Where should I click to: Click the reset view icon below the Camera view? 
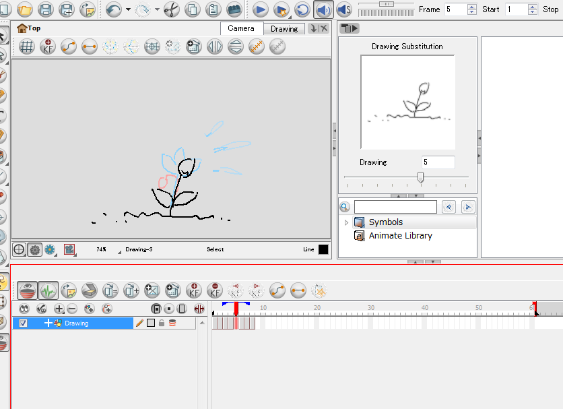point(19,249)
